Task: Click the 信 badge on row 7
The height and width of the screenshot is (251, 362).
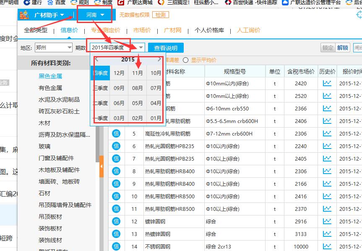Action: pos(116,159)
